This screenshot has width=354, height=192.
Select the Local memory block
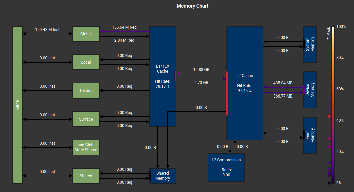86,62
